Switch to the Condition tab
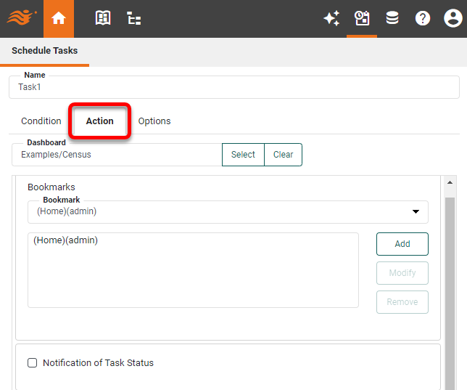 click(x=41, y=121)
